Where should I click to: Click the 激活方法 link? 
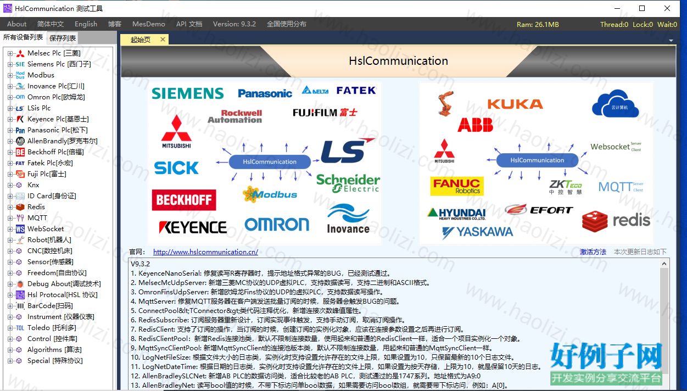point(593,252)
